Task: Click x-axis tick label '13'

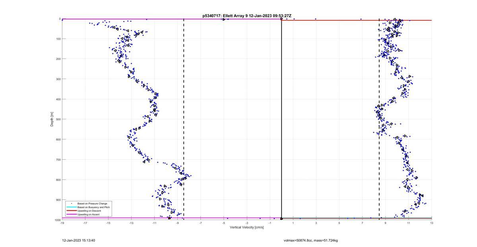Action: [432, 223]
